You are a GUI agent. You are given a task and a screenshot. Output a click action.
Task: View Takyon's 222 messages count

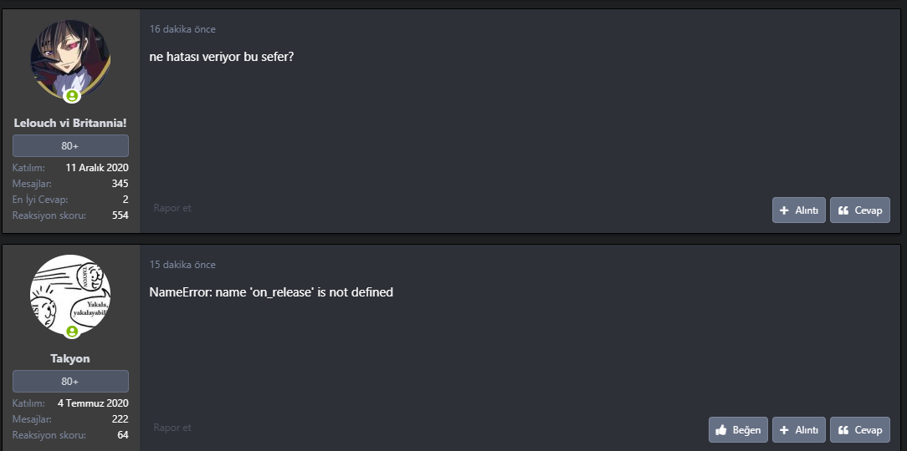click(x=120, y=418)
